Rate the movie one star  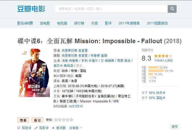pyautogui.click(x=56, y=120)
